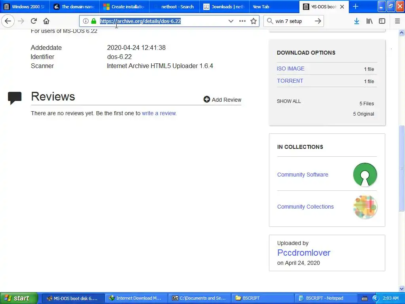Follow the 'write a review' link
Viewport: 405px width, 304px height.
(159, 113)
